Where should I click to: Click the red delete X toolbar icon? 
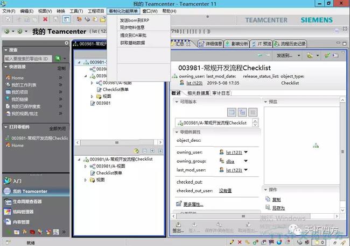click(45, 19)
